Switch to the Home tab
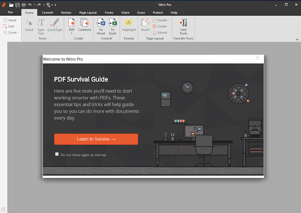301x213 pixels. tap(29, 13)
